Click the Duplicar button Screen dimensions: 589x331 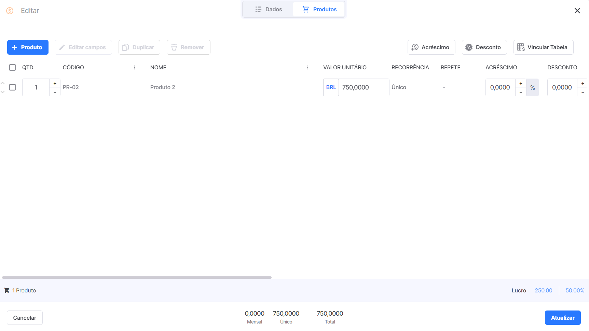pos(139,47)
